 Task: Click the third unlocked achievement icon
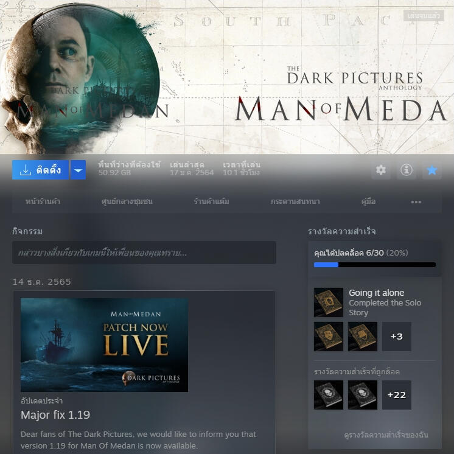(x=363, y=337)
